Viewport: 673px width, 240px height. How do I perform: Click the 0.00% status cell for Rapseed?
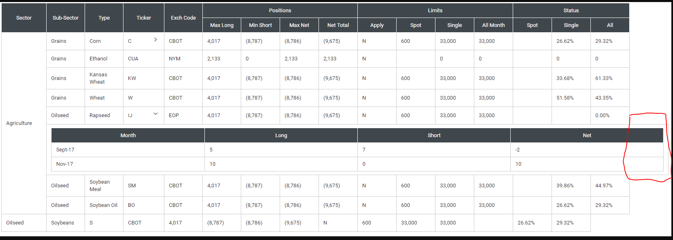point(602,115)
